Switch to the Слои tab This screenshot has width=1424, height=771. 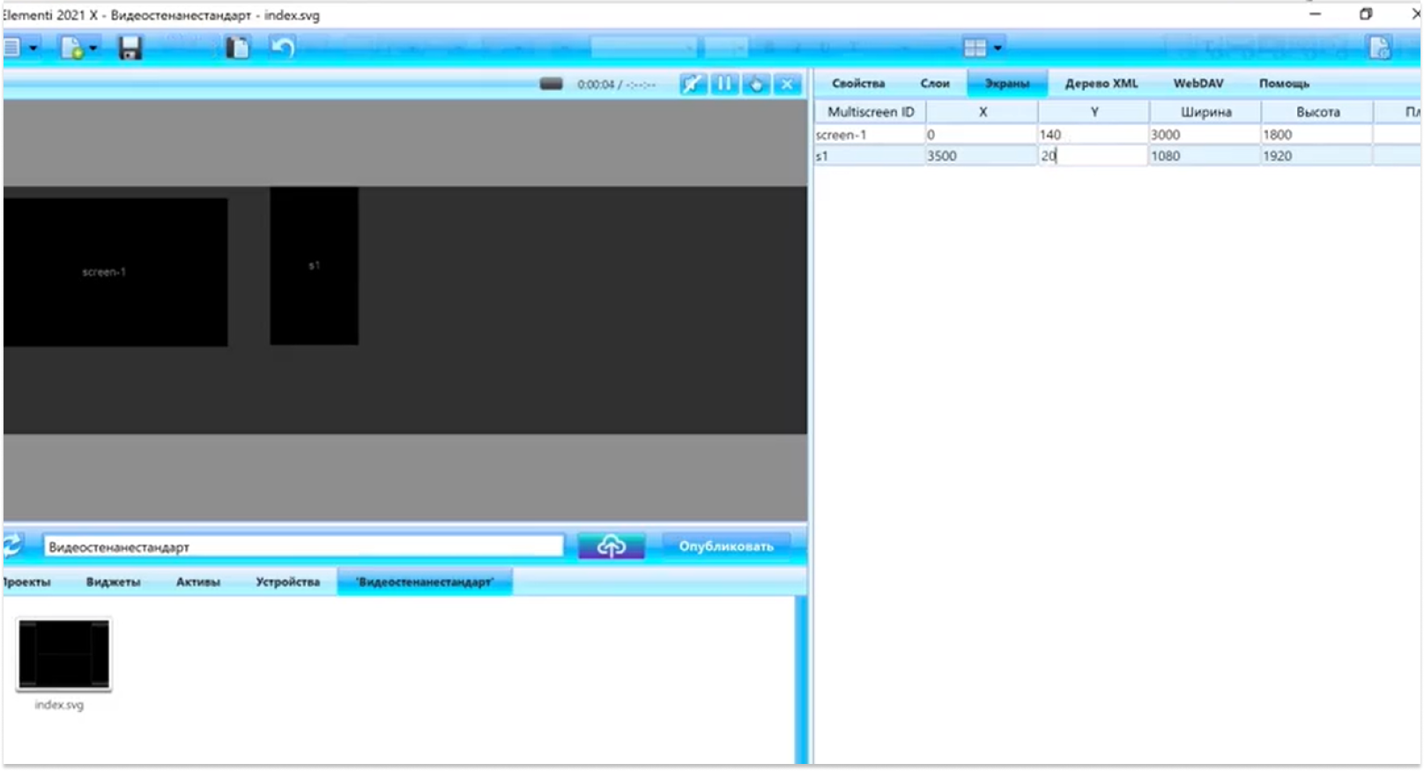tap(935, 84)
